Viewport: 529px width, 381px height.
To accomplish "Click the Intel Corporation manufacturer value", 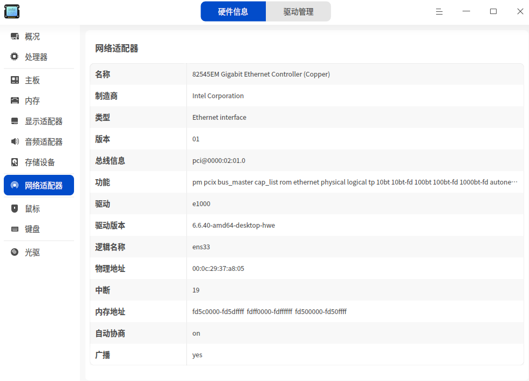I will tap(218, 96).
